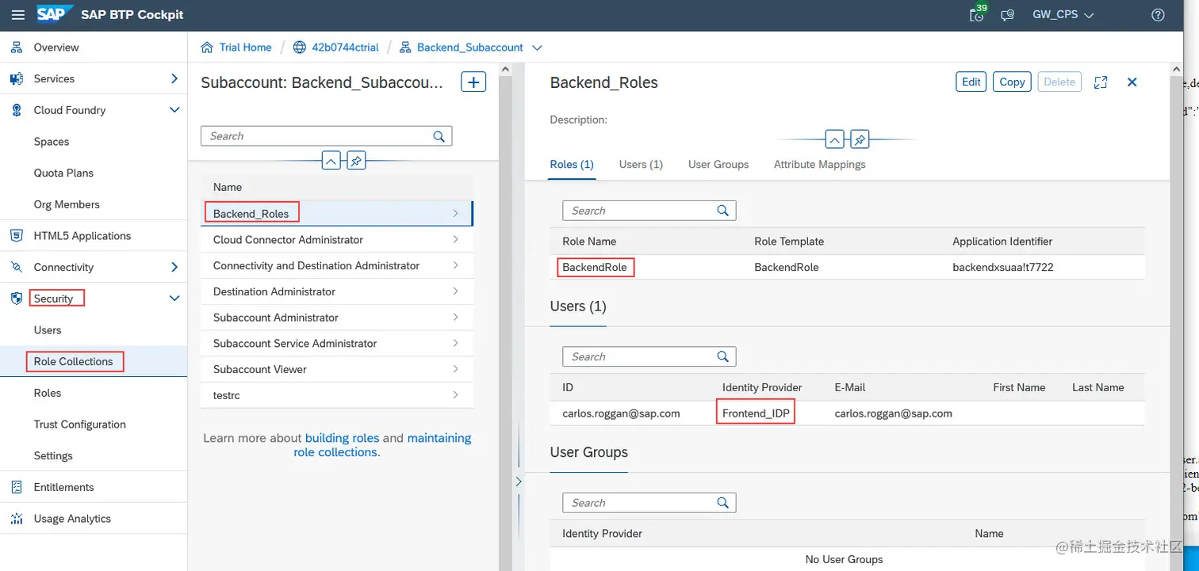Open Trust Configuration in sidebar
1199x571 pixels.
[x=94, y=424]
